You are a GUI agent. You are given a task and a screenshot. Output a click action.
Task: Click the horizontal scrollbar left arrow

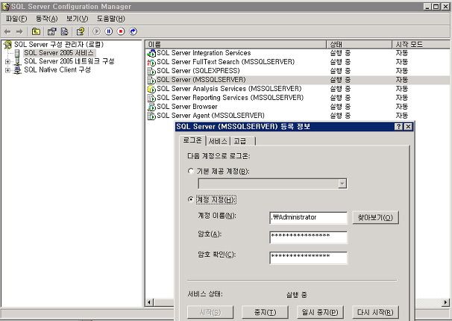point(149,302)
